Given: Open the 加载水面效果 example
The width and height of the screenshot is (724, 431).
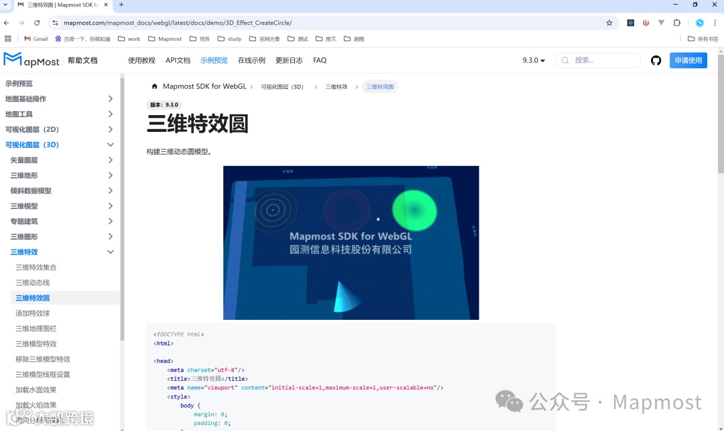Looking at the screenshot, I should [36, 390].
